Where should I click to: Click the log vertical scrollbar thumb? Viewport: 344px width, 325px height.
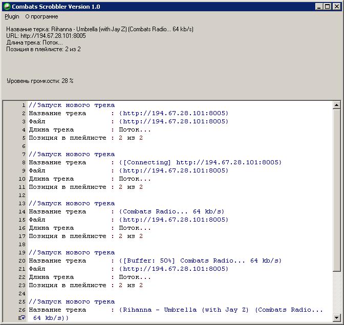click(x=336, y=190)
